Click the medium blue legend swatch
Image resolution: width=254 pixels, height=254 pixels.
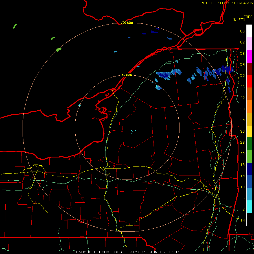pos(249,181)
